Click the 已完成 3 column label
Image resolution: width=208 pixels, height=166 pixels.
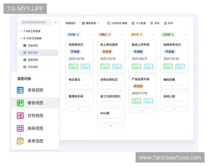click(168, 35)
